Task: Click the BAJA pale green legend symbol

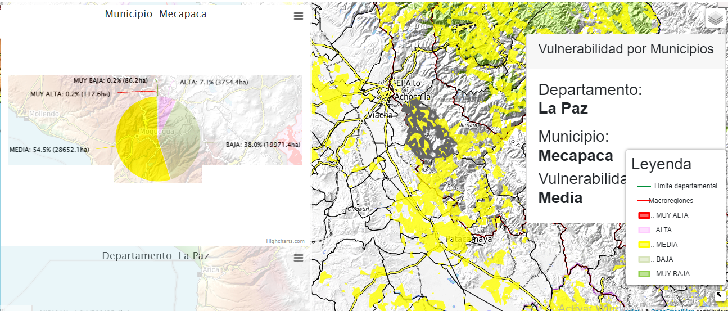Action: [644, 259]
